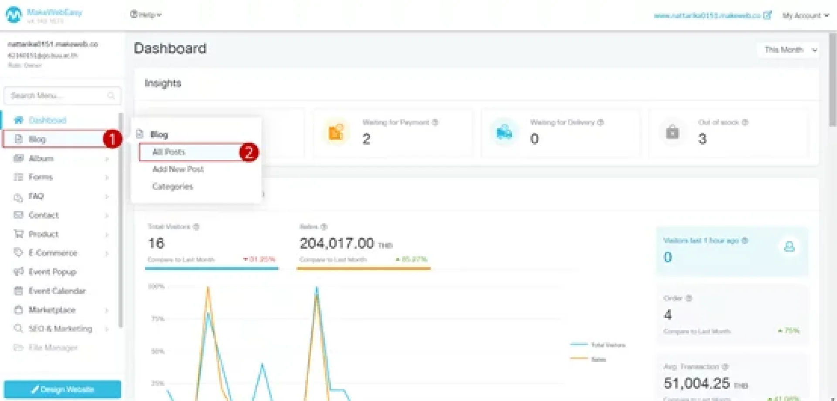Click the Waiting for Delivery truck icon
Screen dimensions: 837x401
[504, 132]
